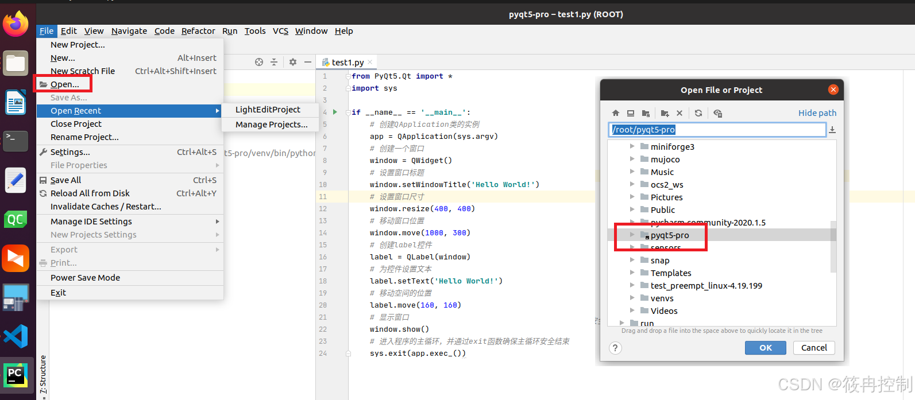915x400 pixels.
Task: Hide Project panel with minus icon
Action: pos(308,62)
